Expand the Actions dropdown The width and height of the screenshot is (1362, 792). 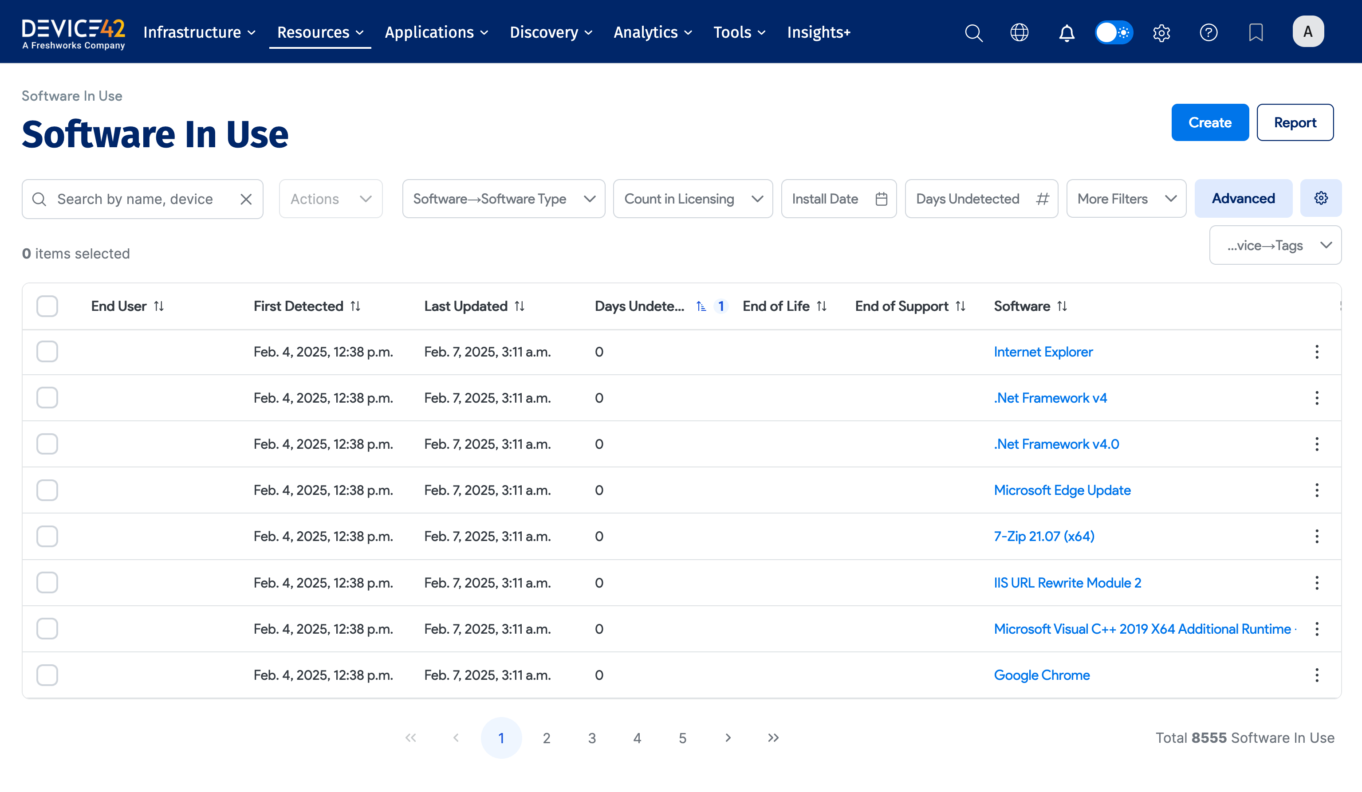331,199
